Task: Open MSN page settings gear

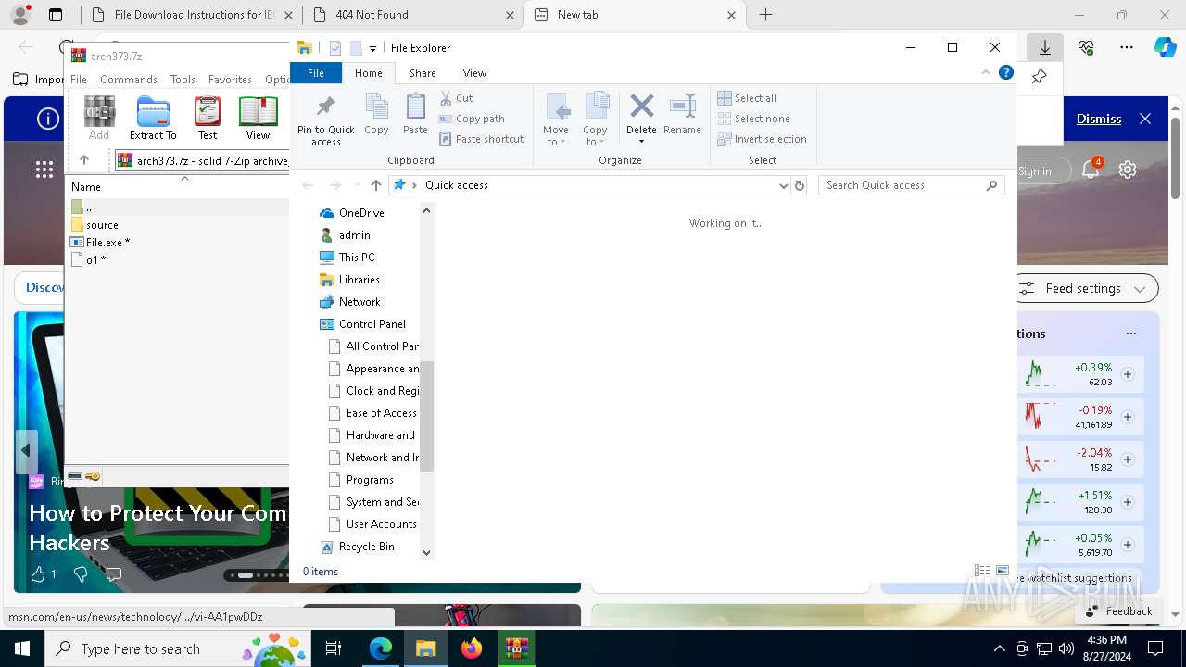Action: pyautogui.click(x=1128, y=170)
